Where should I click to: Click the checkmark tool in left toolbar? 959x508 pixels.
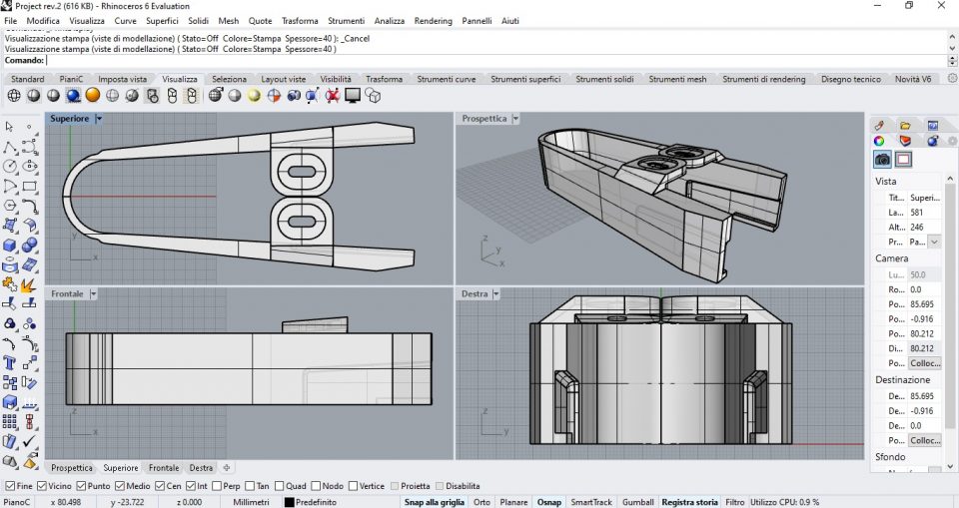(x=29, y=441)
